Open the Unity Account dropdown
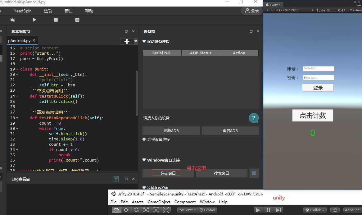362x215 pixels. click(353, 210)
